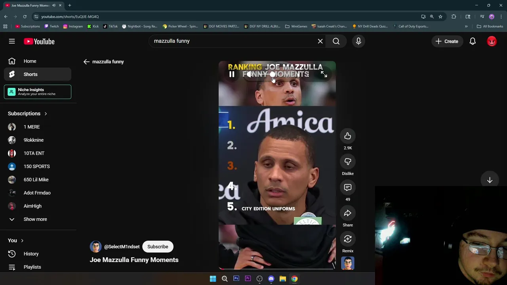Open Photoshop from the taskbar
This screenshot has width=507, height=285.
pyautogui.click(x=236, y=279)
